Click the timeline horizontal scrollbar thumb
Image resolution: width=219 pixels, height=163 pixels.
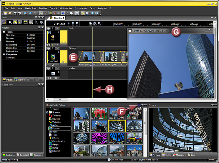(x=60, y=100)
